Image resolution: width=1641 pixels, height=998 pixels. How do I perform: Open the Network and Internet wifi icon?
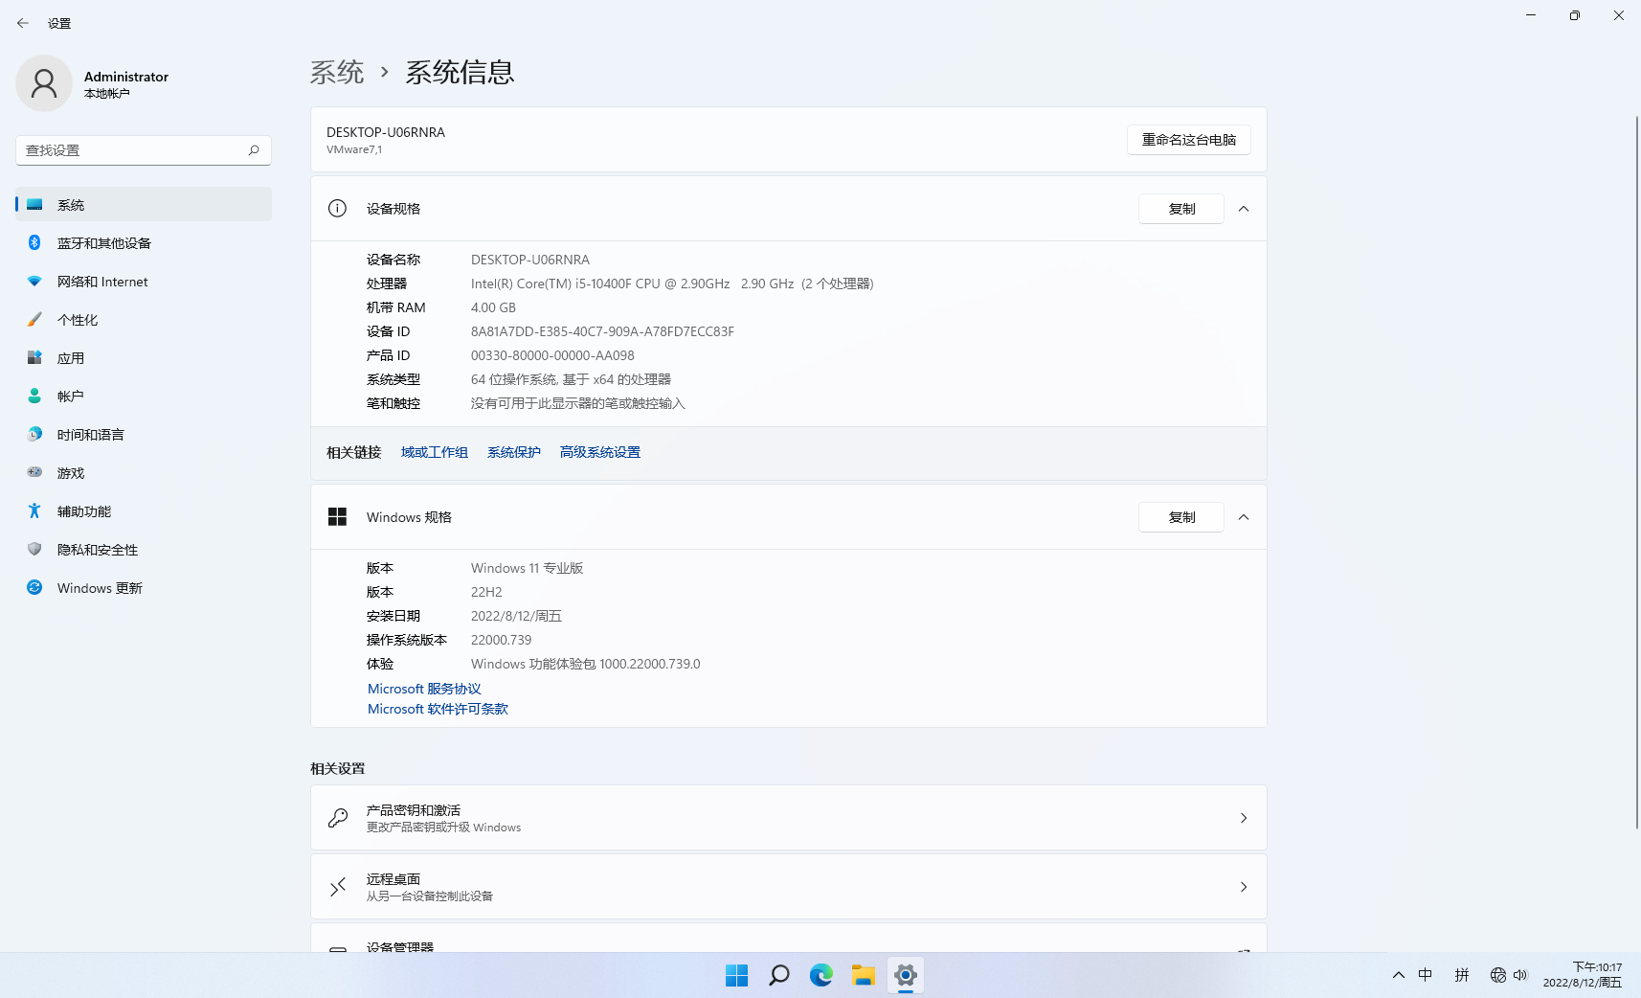click(34, 282)
